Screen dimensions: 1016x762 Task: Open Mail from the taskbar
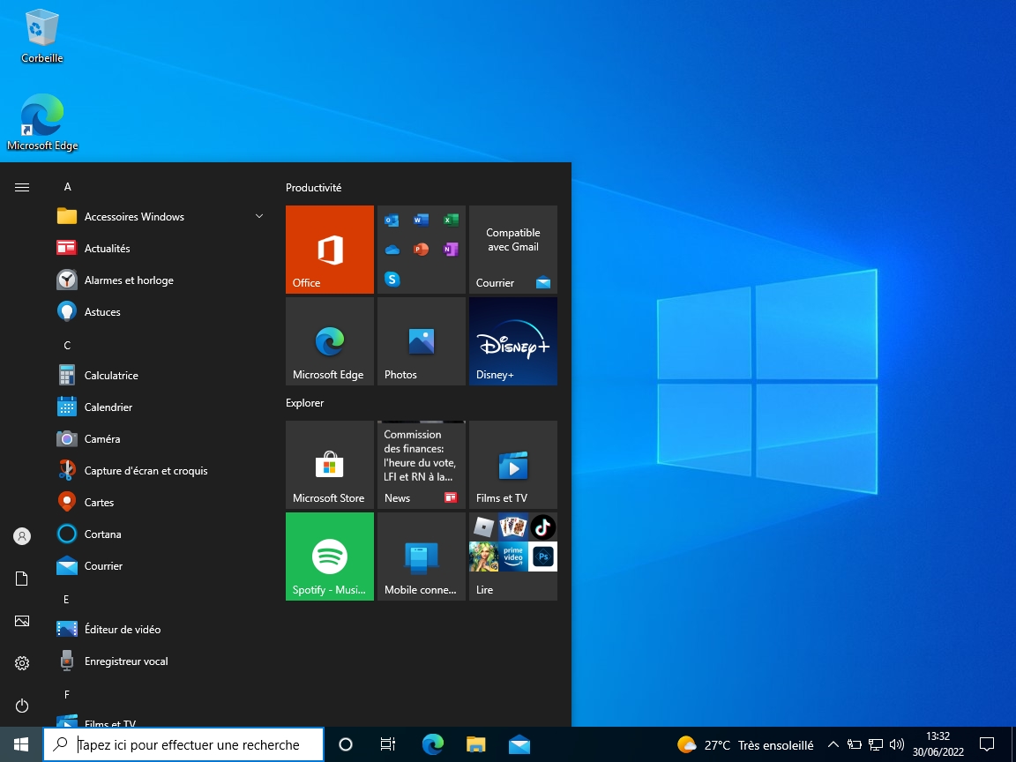click(519, 744)
